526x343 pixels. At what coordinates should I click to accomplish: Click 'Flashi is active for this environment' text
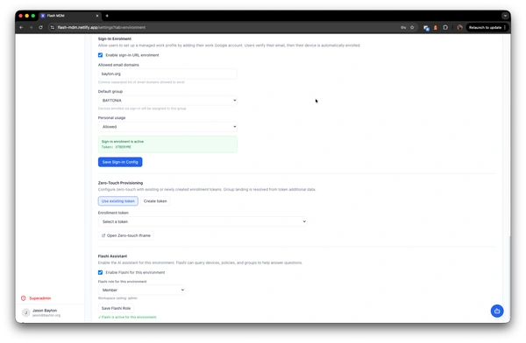[x=128, y=317]
